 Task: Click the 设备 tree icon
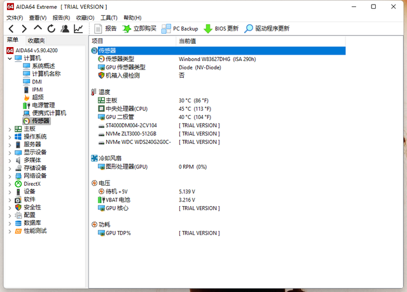point(18,192)
